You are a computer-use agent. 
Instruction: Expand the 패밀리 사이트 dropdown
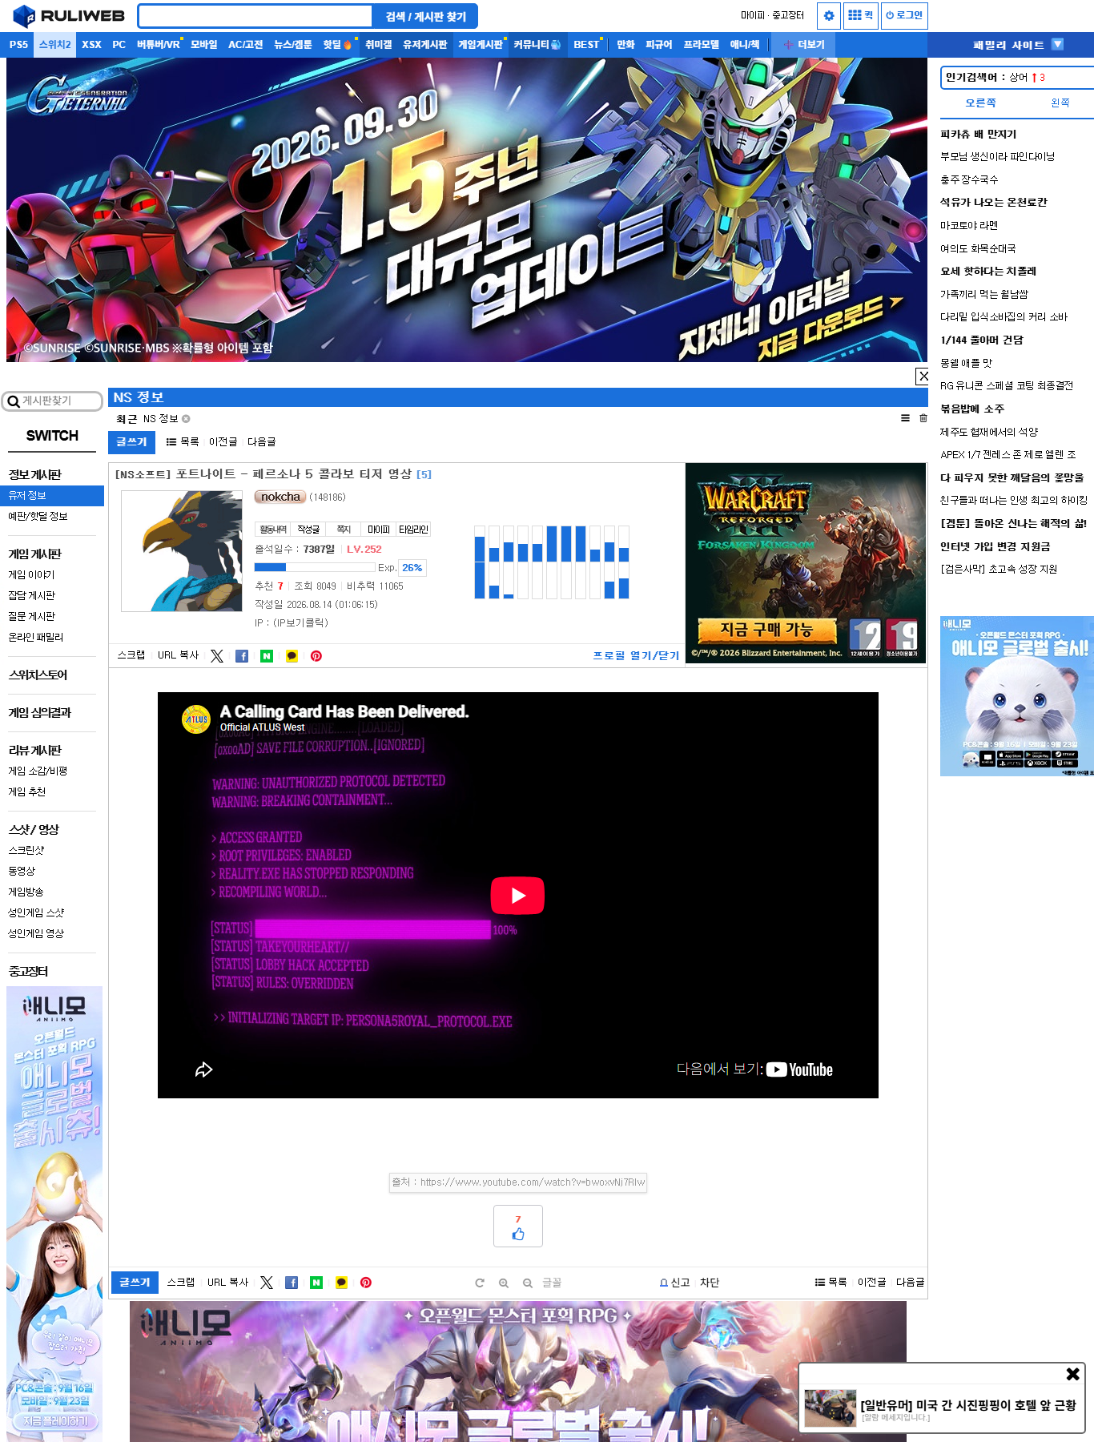[x=1018, y=45]
